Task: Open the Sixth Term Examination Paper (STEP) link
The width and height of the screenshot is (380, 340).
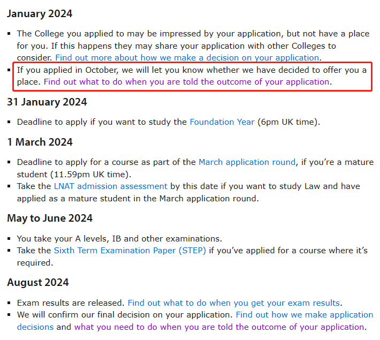Action: 130,251
